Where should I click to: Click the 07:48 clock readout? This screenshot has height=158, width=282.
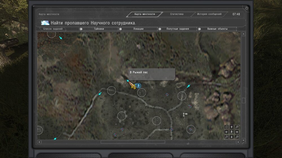tap(236, 14)
